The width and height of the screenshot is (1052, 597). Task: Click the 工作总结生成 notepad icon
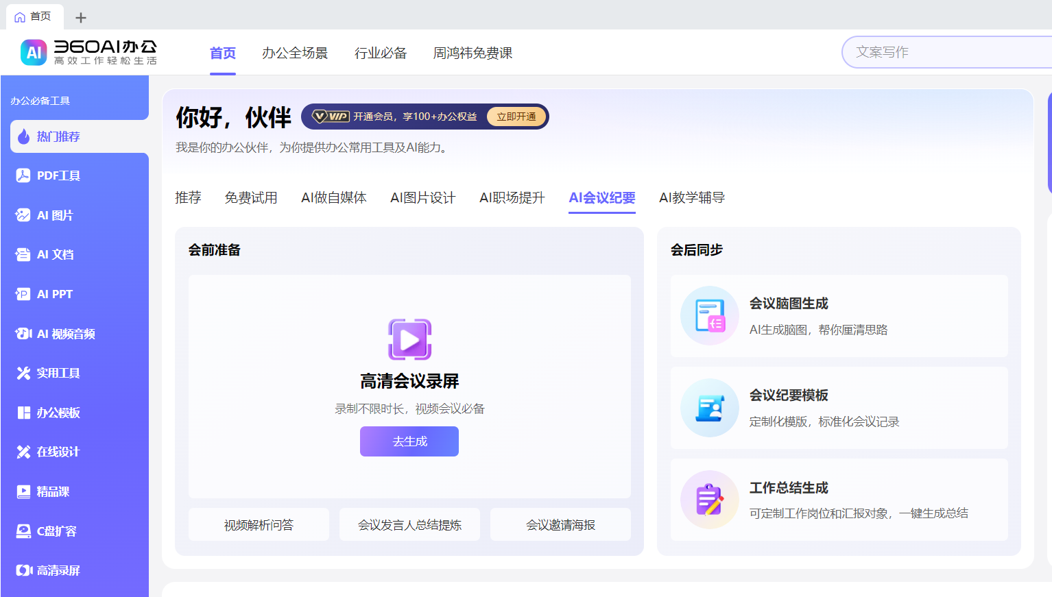(x=709, y=500)
